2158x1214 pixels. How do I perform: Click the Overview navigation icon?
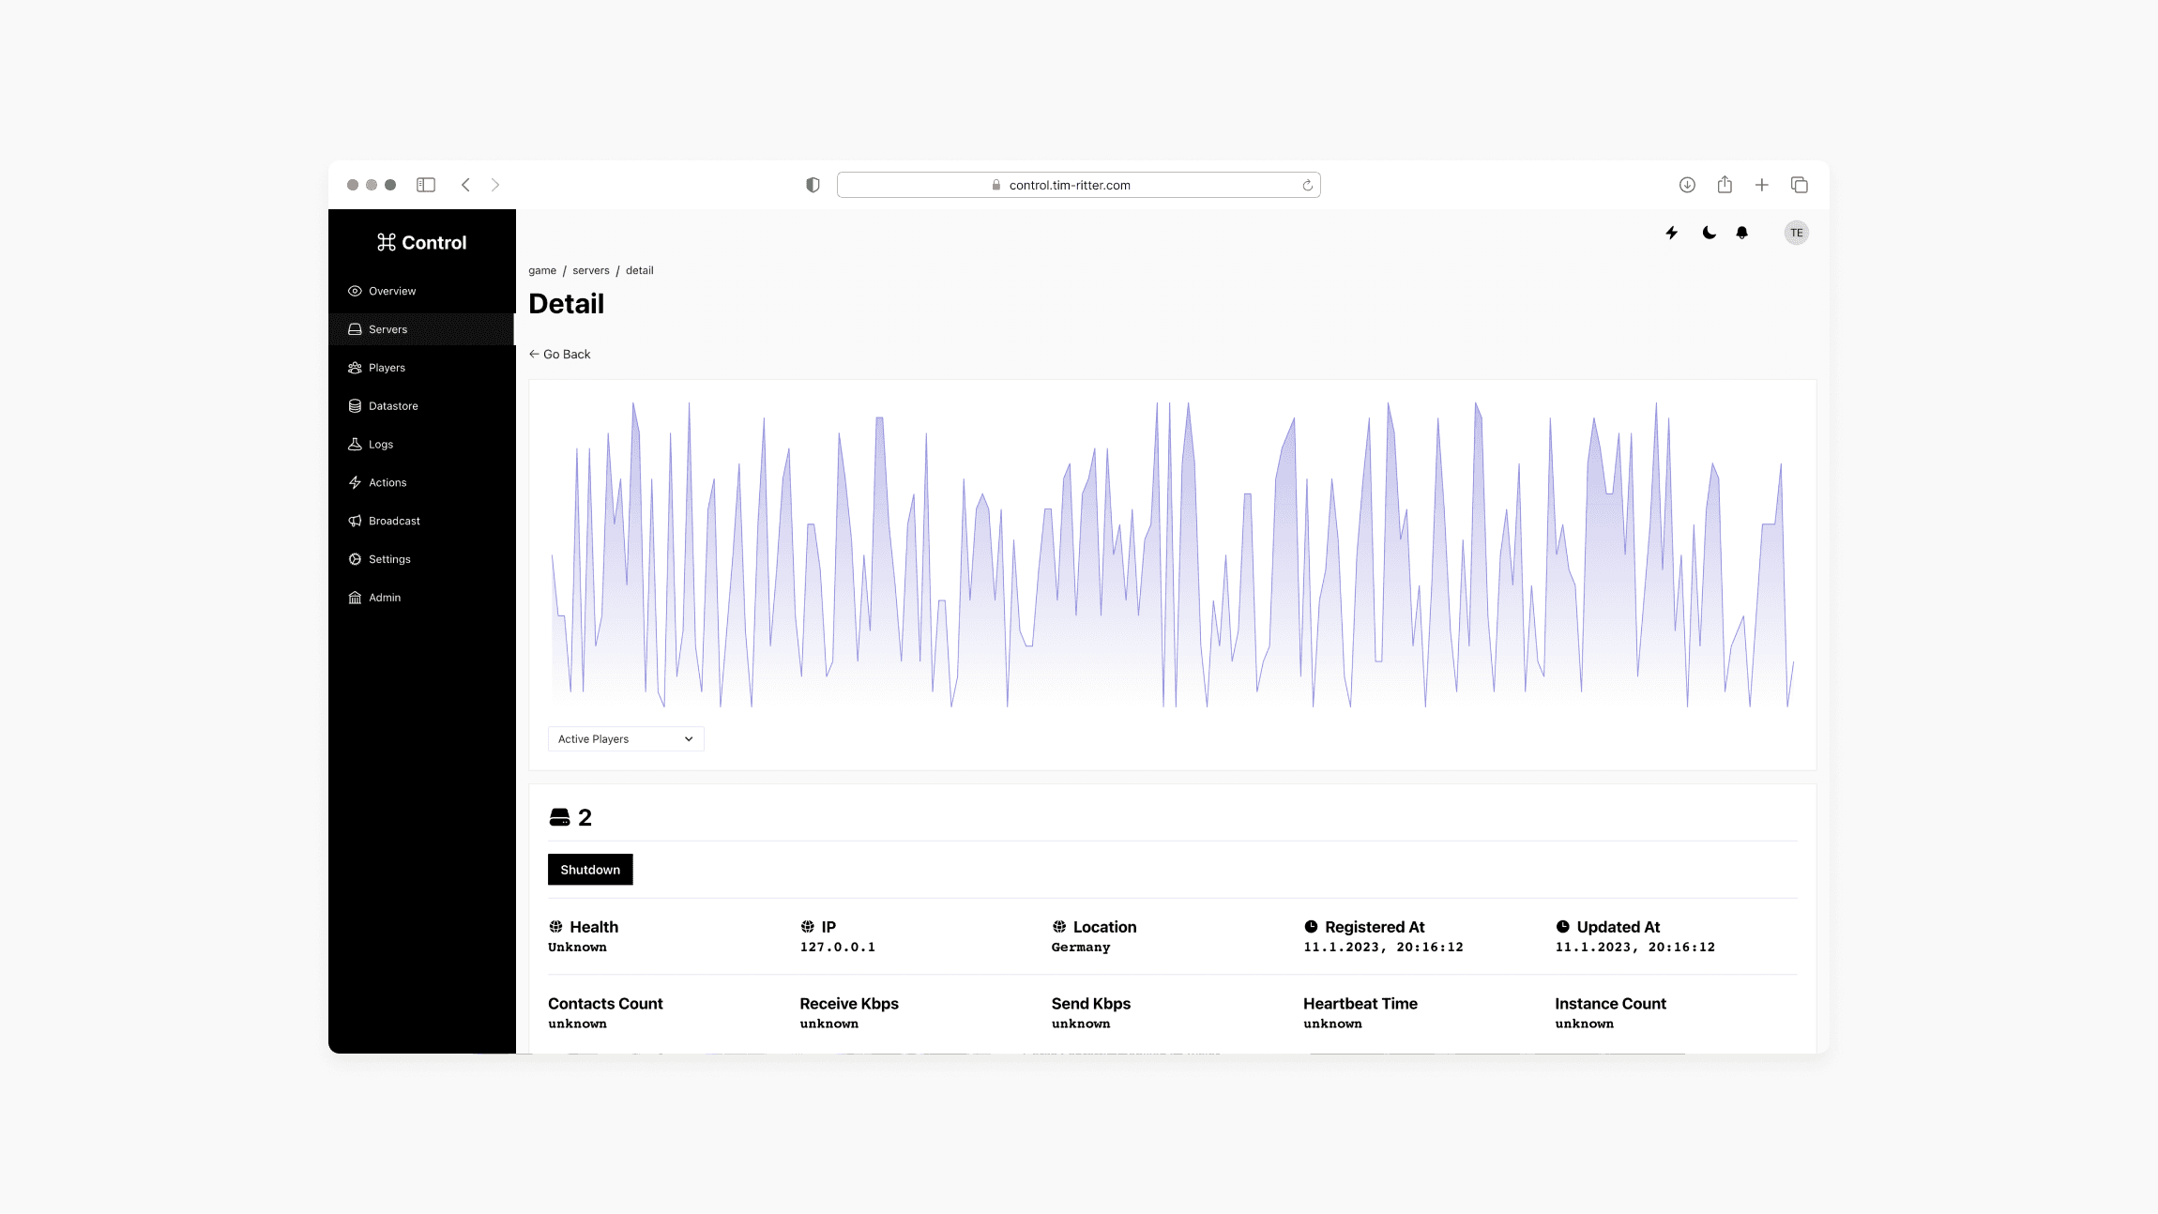pyautogui.click(x=355, y=291)
